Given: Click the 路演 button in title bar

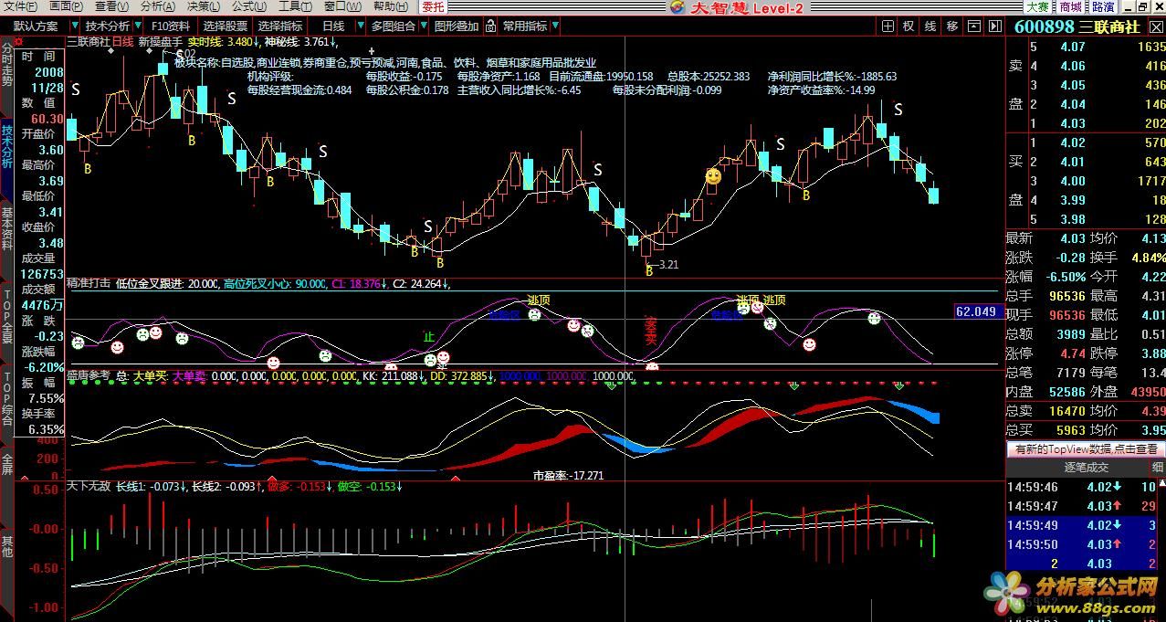Looking at the screenshot, I should [1103, 7].
